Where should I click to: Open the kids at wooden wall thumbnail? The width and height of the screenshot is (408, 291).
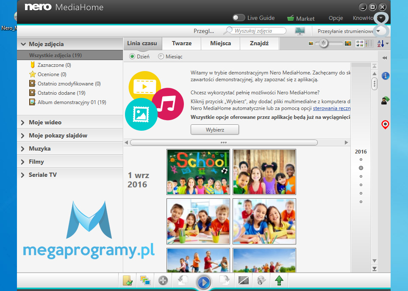click(x=264, y=172)
